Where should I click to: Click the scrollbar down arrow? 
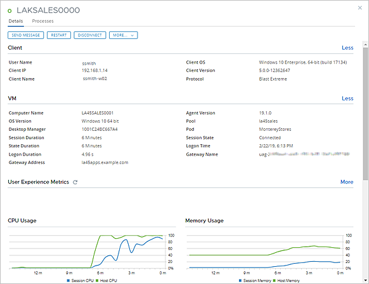[365, 280]
